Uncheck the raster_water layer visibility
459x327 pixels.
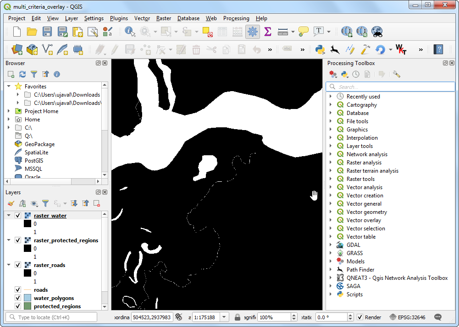(x=18, y=216)
